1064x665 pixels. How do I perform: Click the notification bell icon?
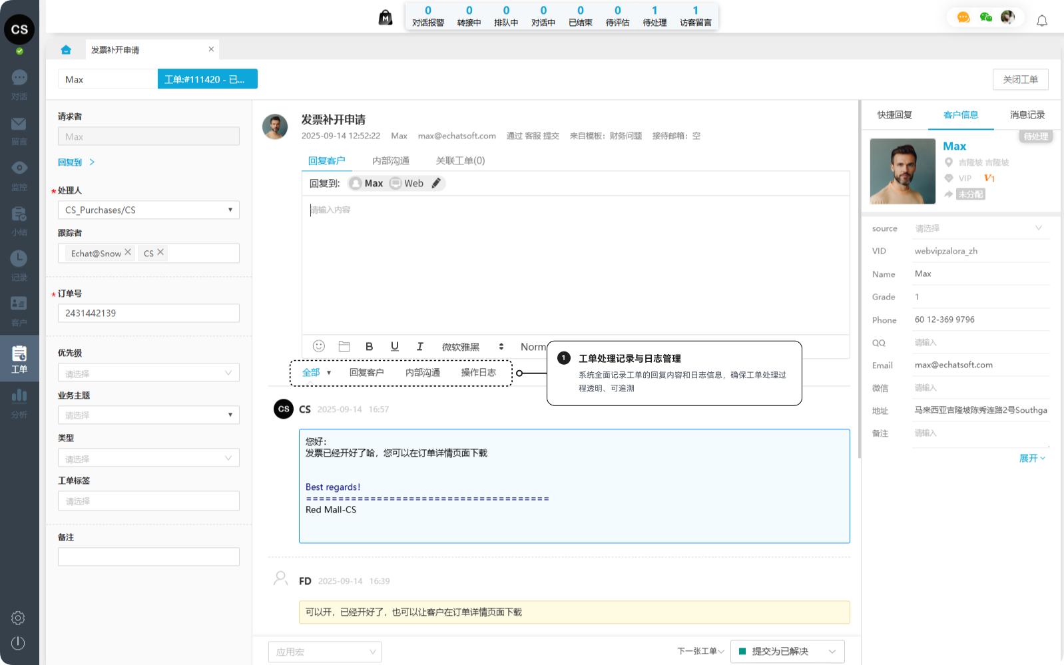click(1042, 21)
